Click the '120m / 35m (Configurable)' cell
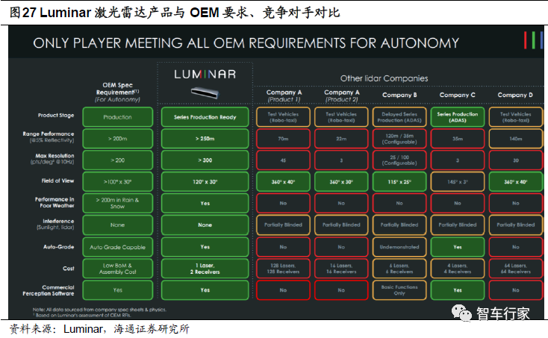 click(399, 139)
